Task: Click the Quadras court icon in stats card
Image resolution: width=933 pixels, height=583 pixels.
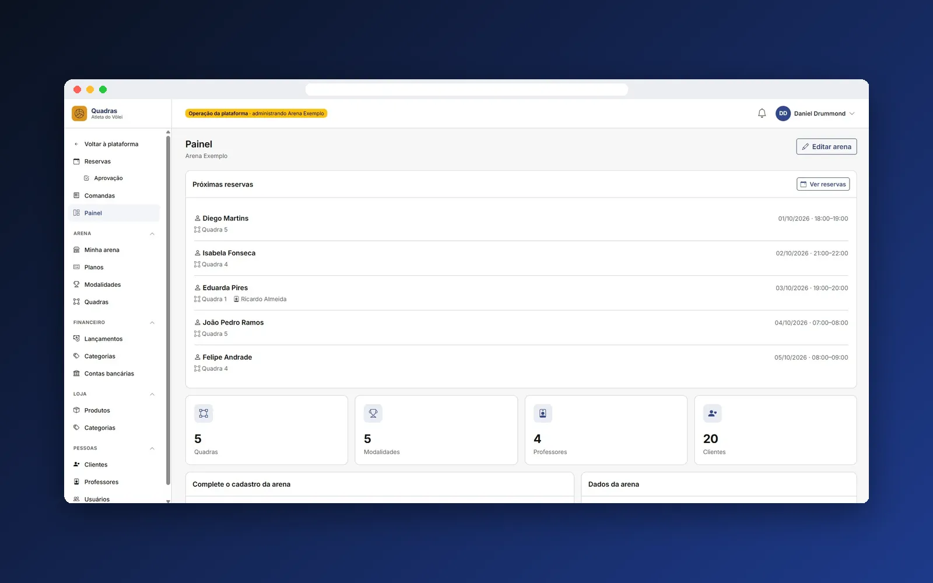Action: (204, 413)
